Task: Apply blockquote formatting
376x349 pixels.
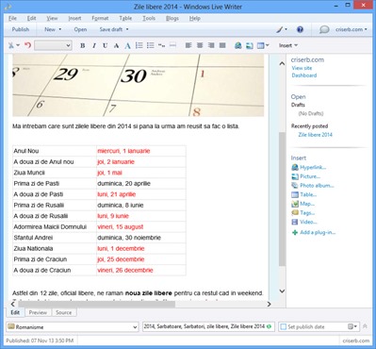Action: click(161, 45)
